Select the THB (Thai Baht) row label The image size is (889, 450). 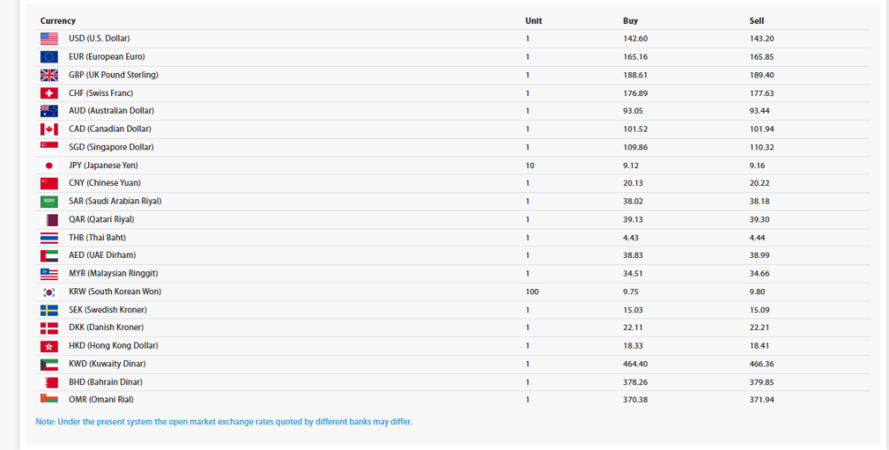pos(99,237)
